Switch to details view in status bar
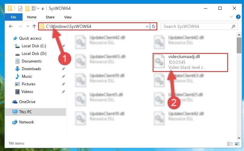 (230, 144)
